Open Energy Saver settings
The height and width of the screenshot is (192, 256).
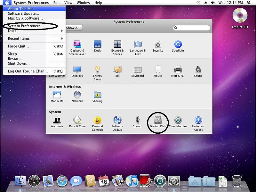(97, 70)
